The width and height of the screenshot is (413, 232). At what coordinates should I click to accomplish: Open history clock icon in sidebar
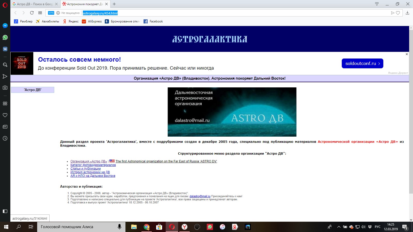coord(5,138)
